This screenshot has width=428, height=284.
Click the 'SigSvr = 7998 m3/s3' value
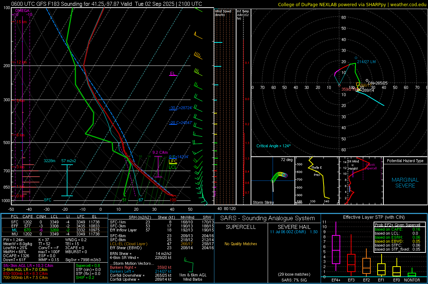(83, 260)
